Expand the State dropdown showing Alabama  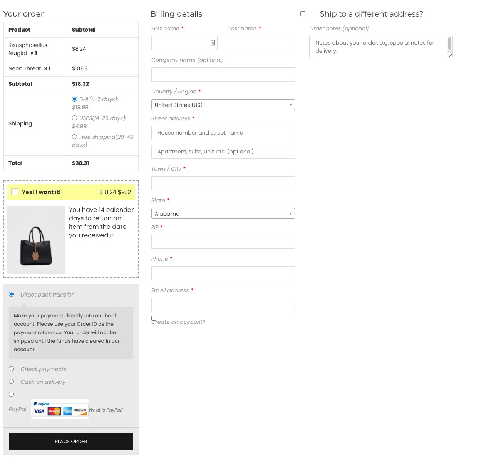tap(223, 214)
